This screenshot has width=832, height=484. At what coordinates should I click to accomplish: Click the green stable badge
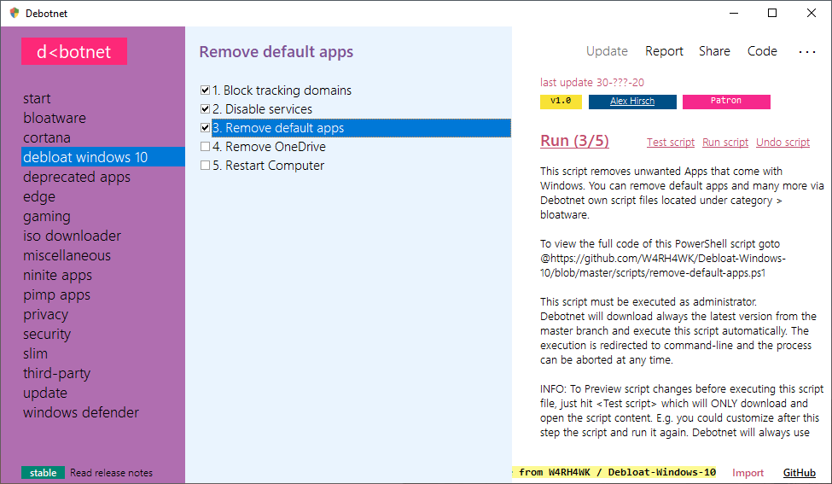pos(43,473)
